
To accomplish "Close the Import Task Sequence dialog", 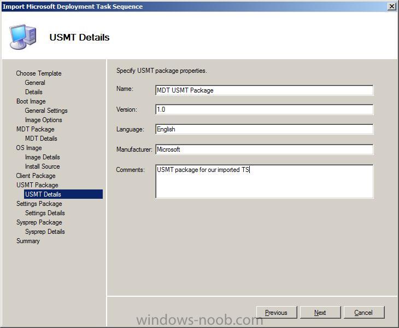I will tap(391, 7).
